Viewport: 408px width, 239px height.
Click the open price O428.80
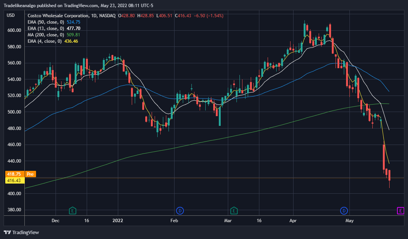pos(126,16)
